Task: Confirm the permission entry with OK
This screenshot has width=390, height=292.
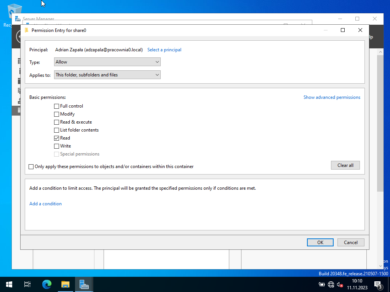Action: pyautogui.click(x=320, y=242)
